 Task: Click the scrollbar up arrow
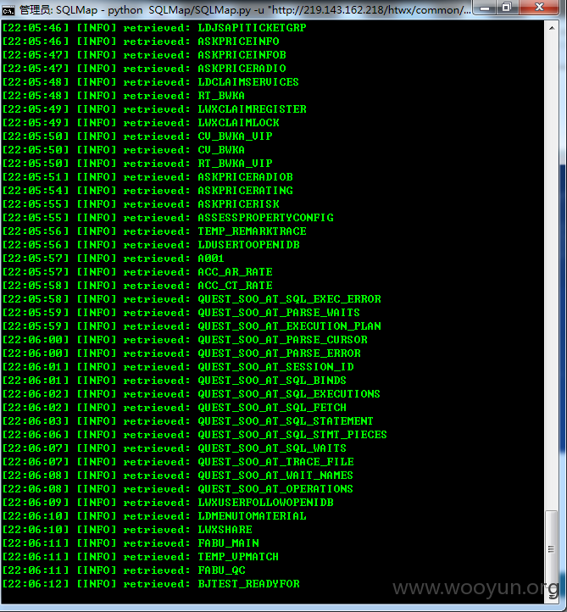click(552, 28)
